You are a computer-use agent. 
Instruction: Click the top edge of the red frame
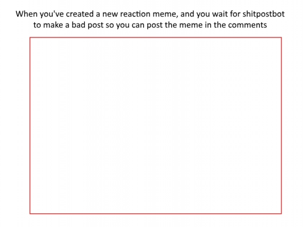point(156,37)
